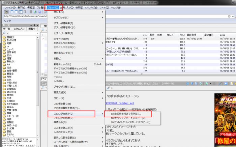Click the green refresh icon in the main toolbar
The height and width of the screenshot is (147, 236).
tap(35, 12)
